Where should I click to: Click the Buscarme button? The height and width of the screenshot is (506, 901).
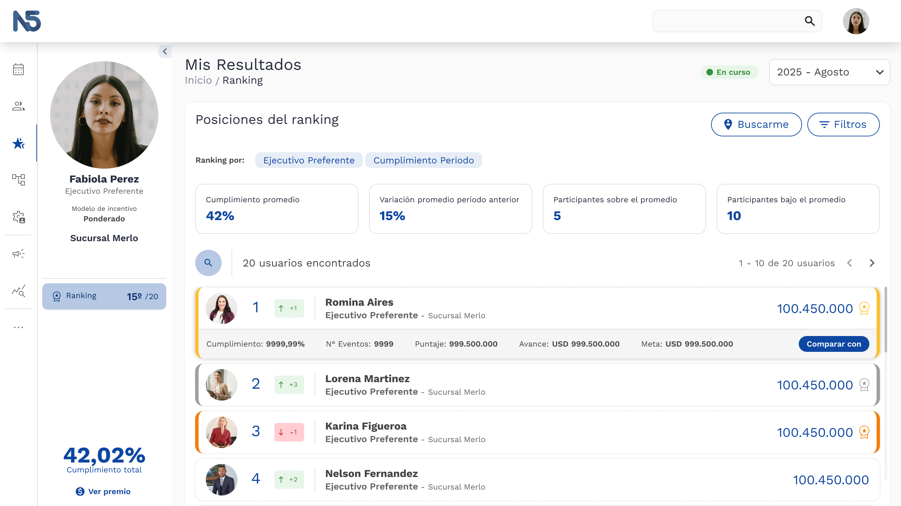(756, 125)
